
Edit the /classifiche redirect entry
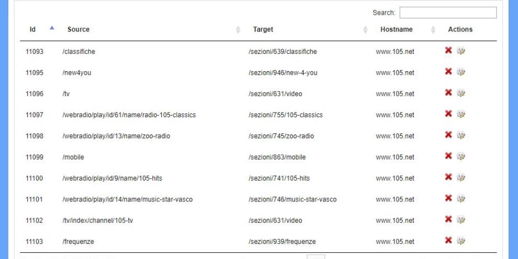click(x=461, y=51)
